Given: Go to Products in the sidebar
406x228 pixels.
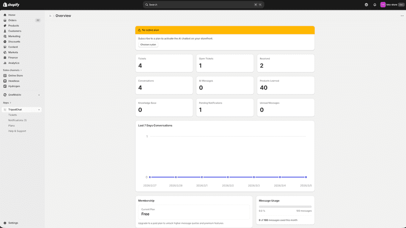Looking at the screenshot, I should [13, 25].
